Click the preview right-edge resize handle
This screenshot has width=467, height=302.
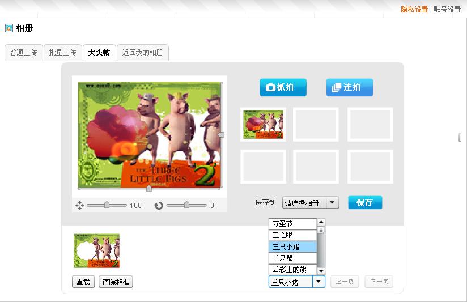tap(221, 135)
